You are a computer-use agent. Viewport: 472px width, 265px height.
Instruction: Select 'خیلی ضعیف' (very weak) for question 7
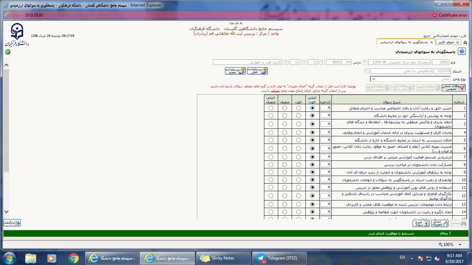[x=271, y=157]
